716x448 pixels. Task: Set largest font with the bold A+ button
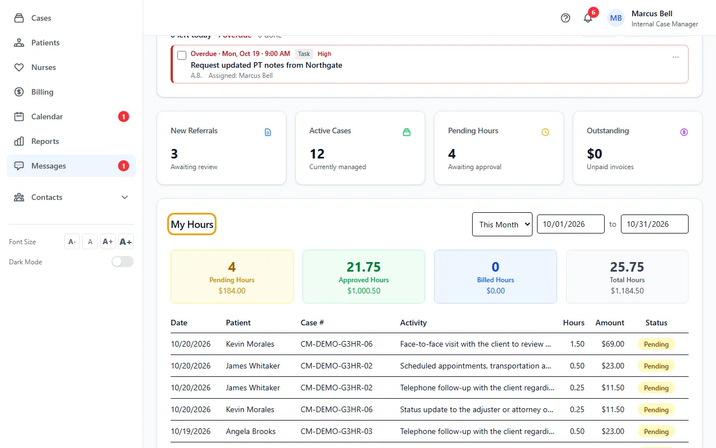point(126,241)
